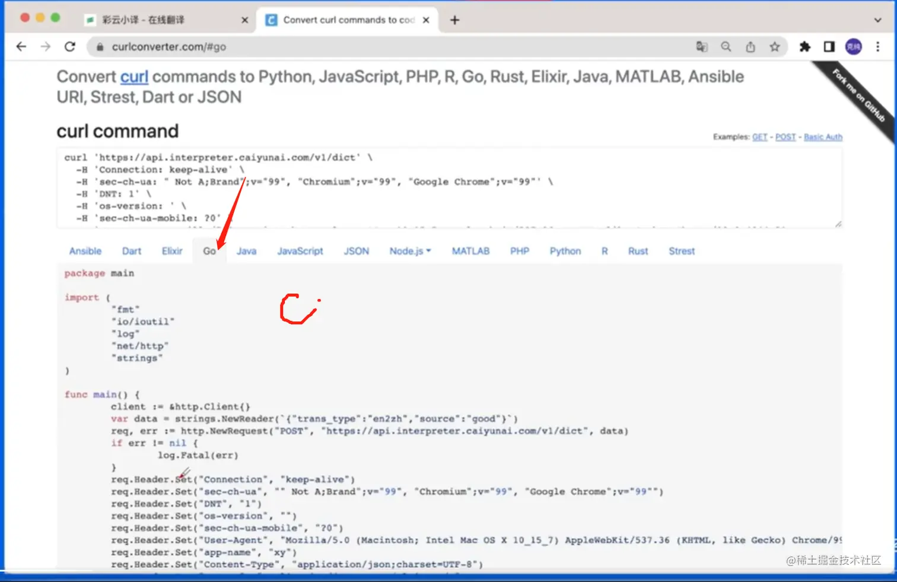Open the Google Translate page icon
This screenshot has width=897, height=582.
(702, 47)
